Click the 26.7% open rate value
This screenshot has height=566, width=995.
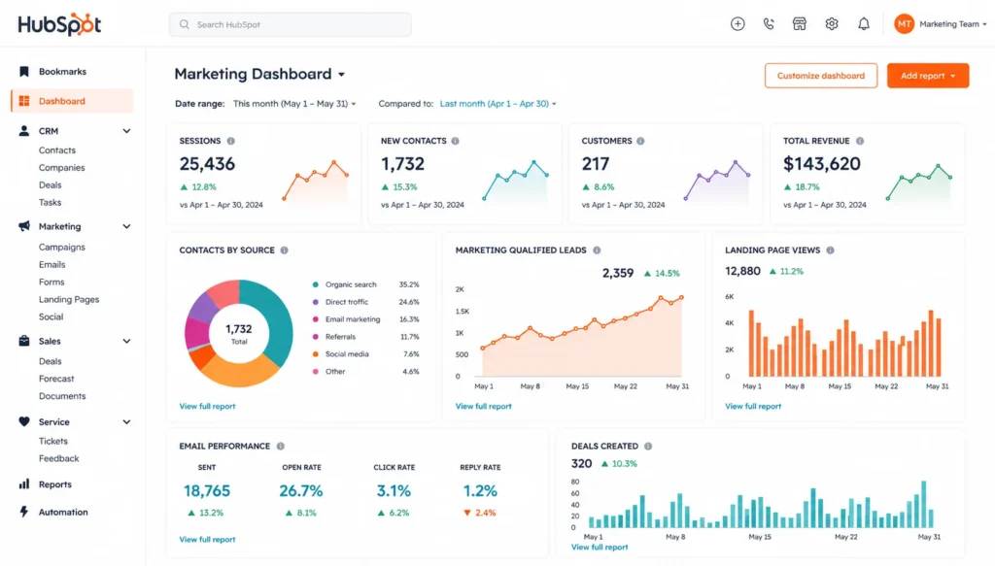(x=301, y=490)
